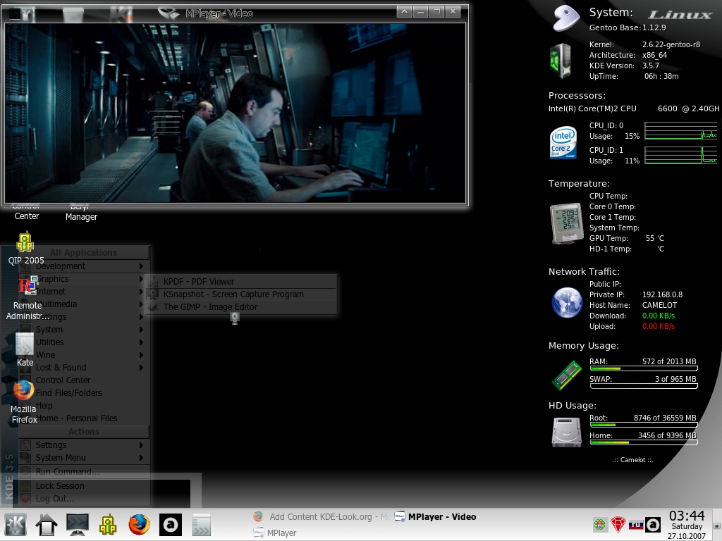722x541 pixels.
Task: Open Find Files/Folders menu entry
Action: (85, 393)
